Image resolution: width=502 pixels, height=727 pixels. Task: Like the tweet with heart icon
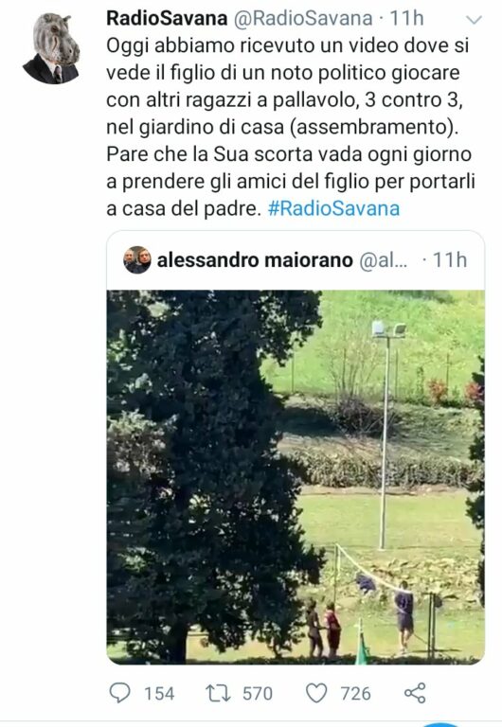(x=317, y=693)
